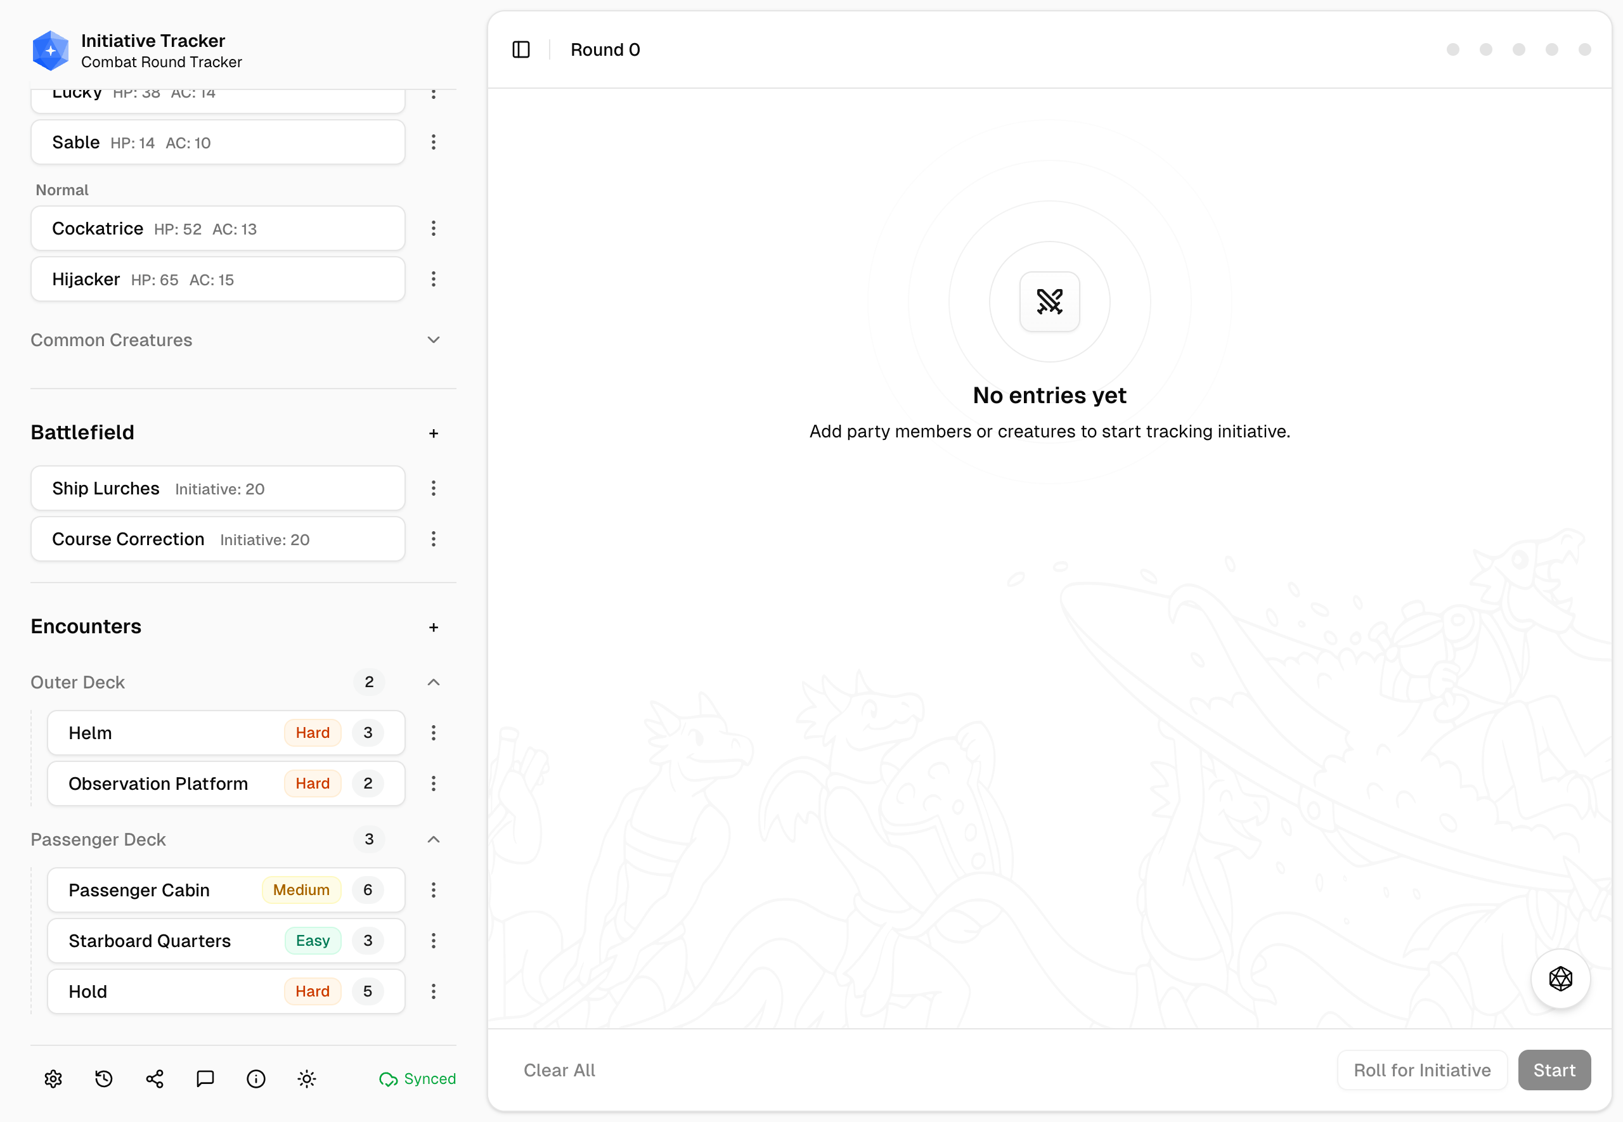Click the share icon in bottom bar
The height and width of the screenshot is (1122, 1623).
[155, 1078]
